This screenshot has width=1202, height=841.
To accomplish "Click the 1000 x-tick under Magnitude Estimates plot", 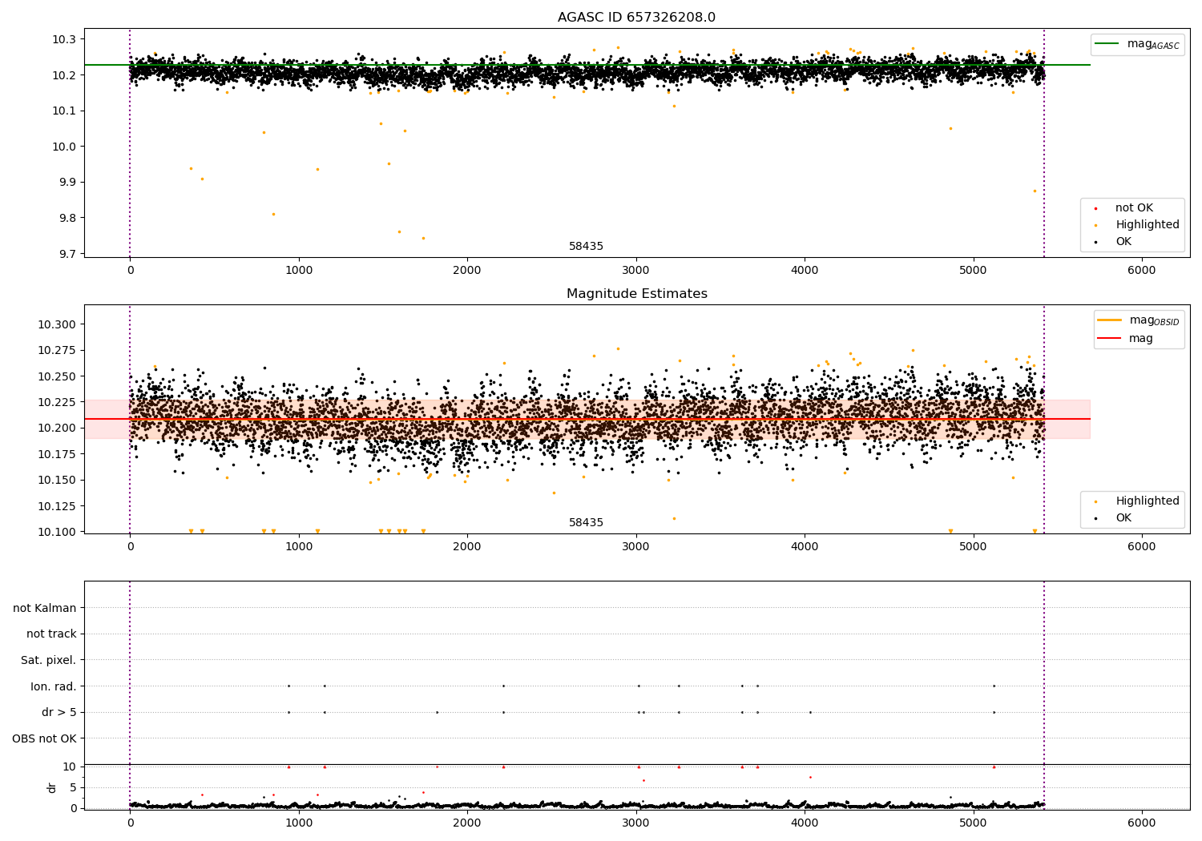I will point(299,547).
